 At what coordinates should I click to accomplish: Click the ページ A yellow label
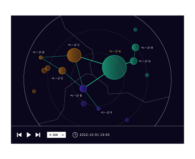[x=115, y=51]
